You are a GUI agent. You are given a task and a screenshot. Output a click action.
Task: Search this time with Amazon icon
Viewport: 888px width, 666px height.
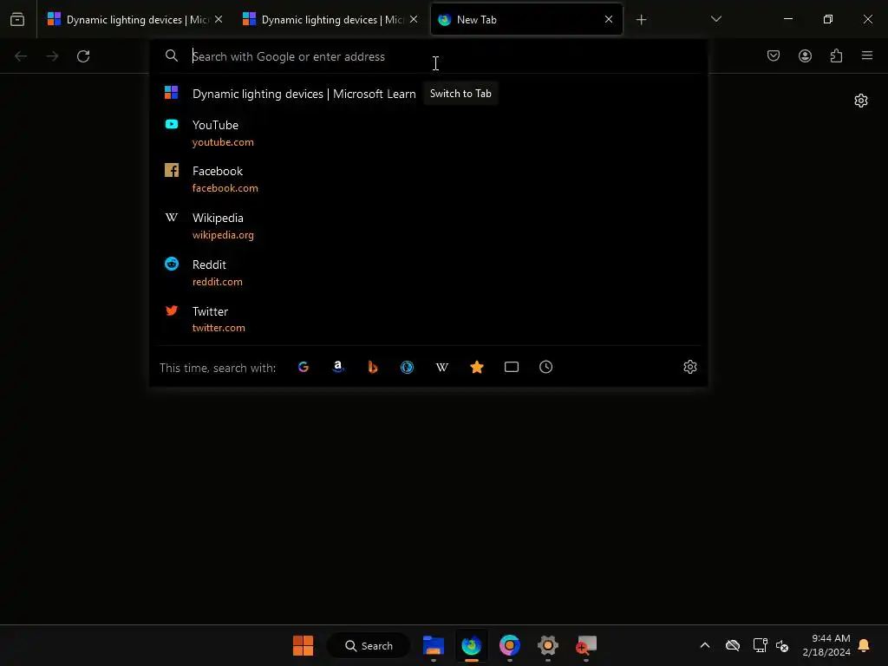pyautogui.click(x=338, y=367)
